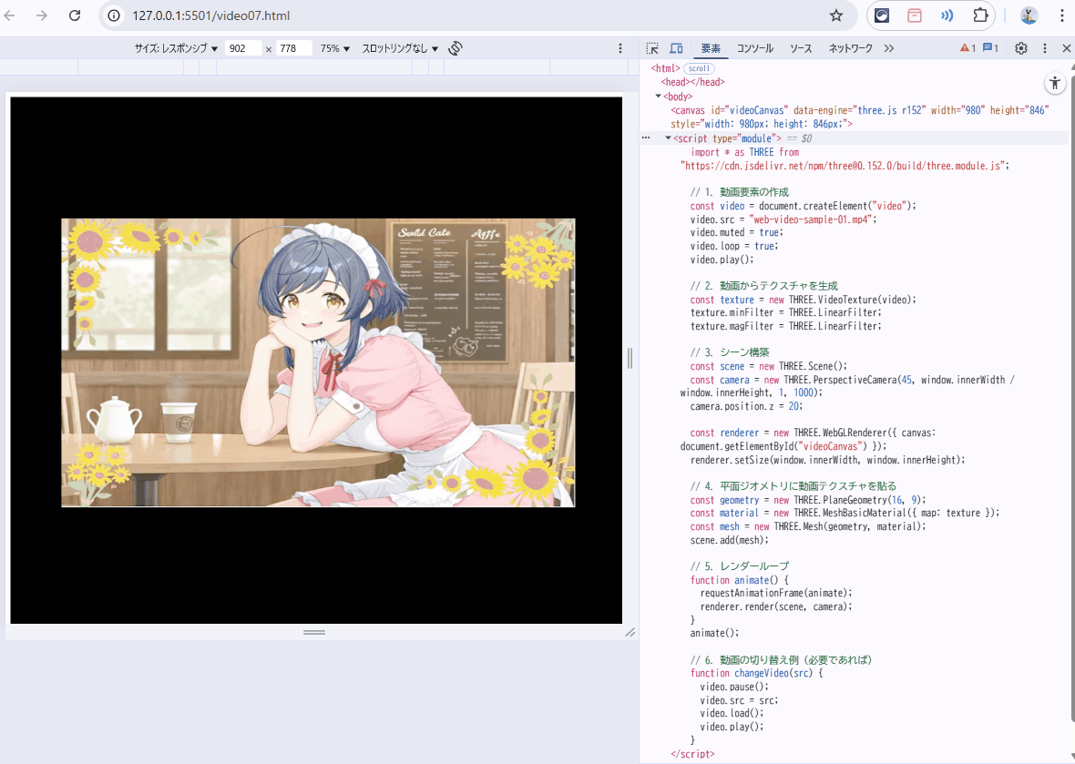Click the viewport width input field showing 902
Image resolution: width=1075 pixels, height=764 pixels.
coord(243,48)
